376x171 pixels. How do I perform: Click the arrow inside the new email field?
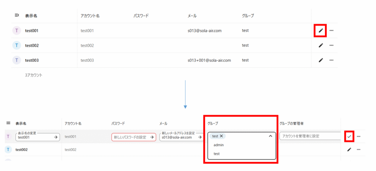(x=199, y=137)
